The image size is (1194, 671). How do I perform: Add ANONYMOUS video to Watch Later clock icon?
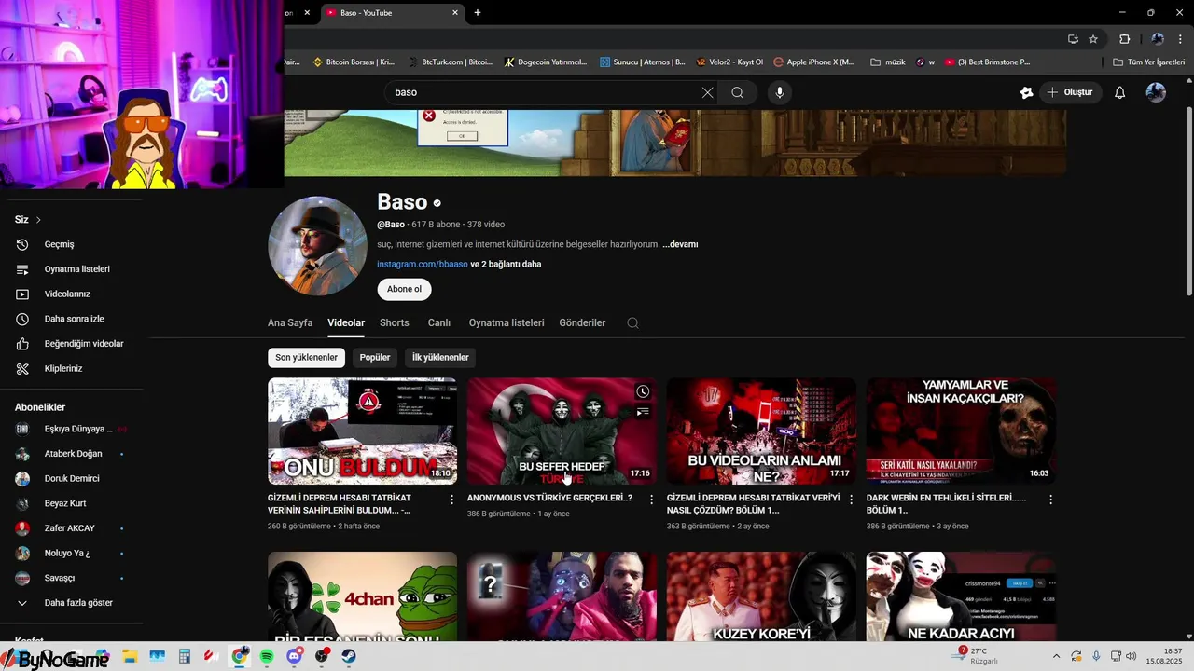tap(643, 392)
